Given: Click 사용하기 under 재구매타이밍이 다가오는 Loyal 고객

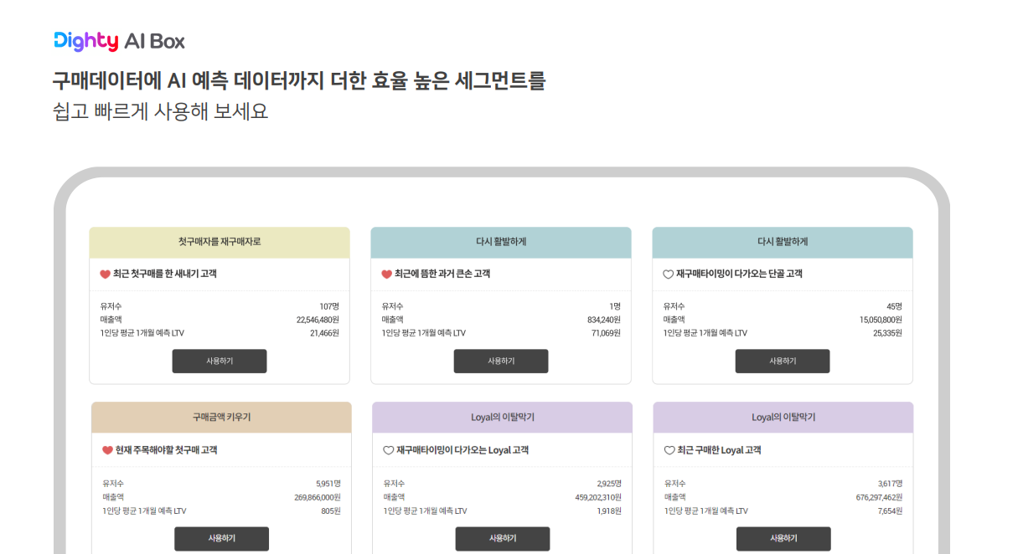Looking at the screenshot, I should click(x=503, y=539).
